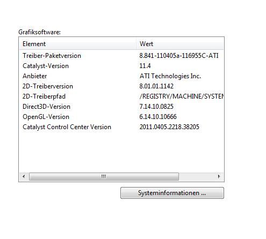Click the /REGISTRY/MACHINE/SYSTEM path value

coord(182,96)
